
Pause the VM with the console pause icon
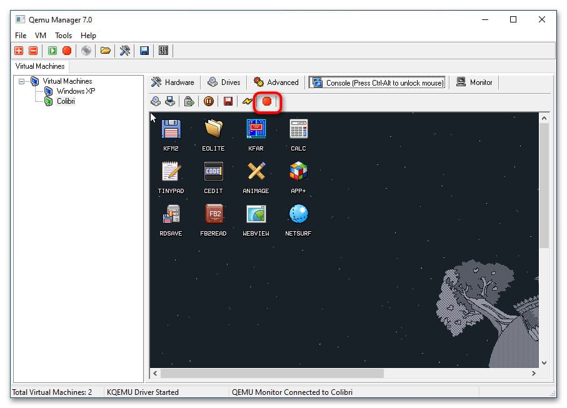pos(209,101)
